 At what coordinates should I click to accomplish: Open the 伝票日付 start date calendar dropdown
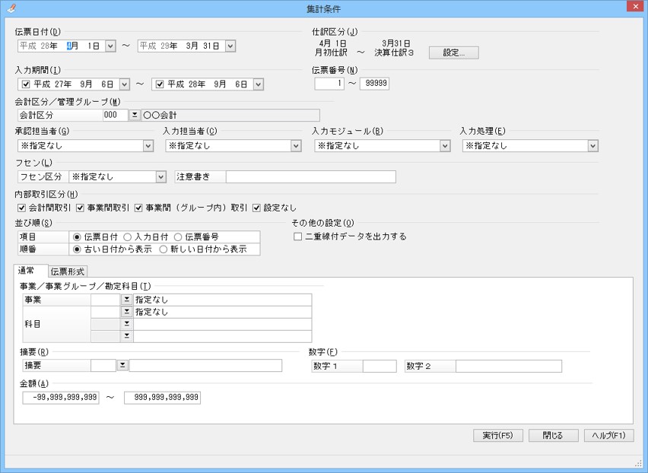click(x=110, y=46)
